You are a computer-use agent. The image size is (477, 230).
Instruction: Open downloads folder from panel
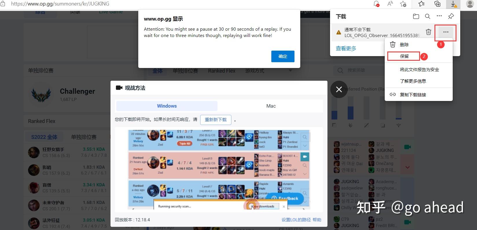click(x=416, y=16)
